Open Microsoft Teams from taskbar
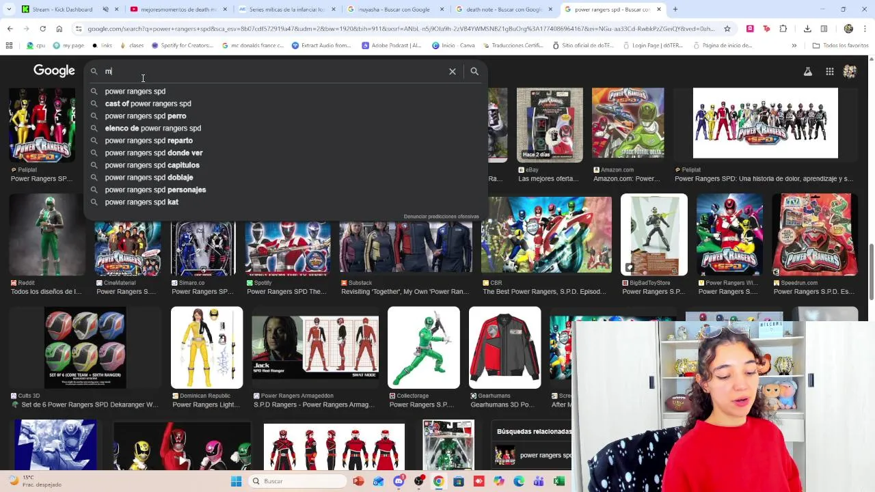This screenshot has width=875, height=492. 539,481
